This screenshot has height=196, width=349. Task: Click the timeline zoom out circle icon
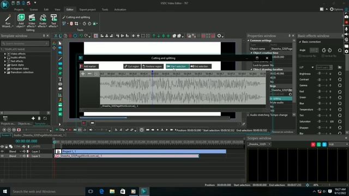pyautogui.click(x=9, y=130)
